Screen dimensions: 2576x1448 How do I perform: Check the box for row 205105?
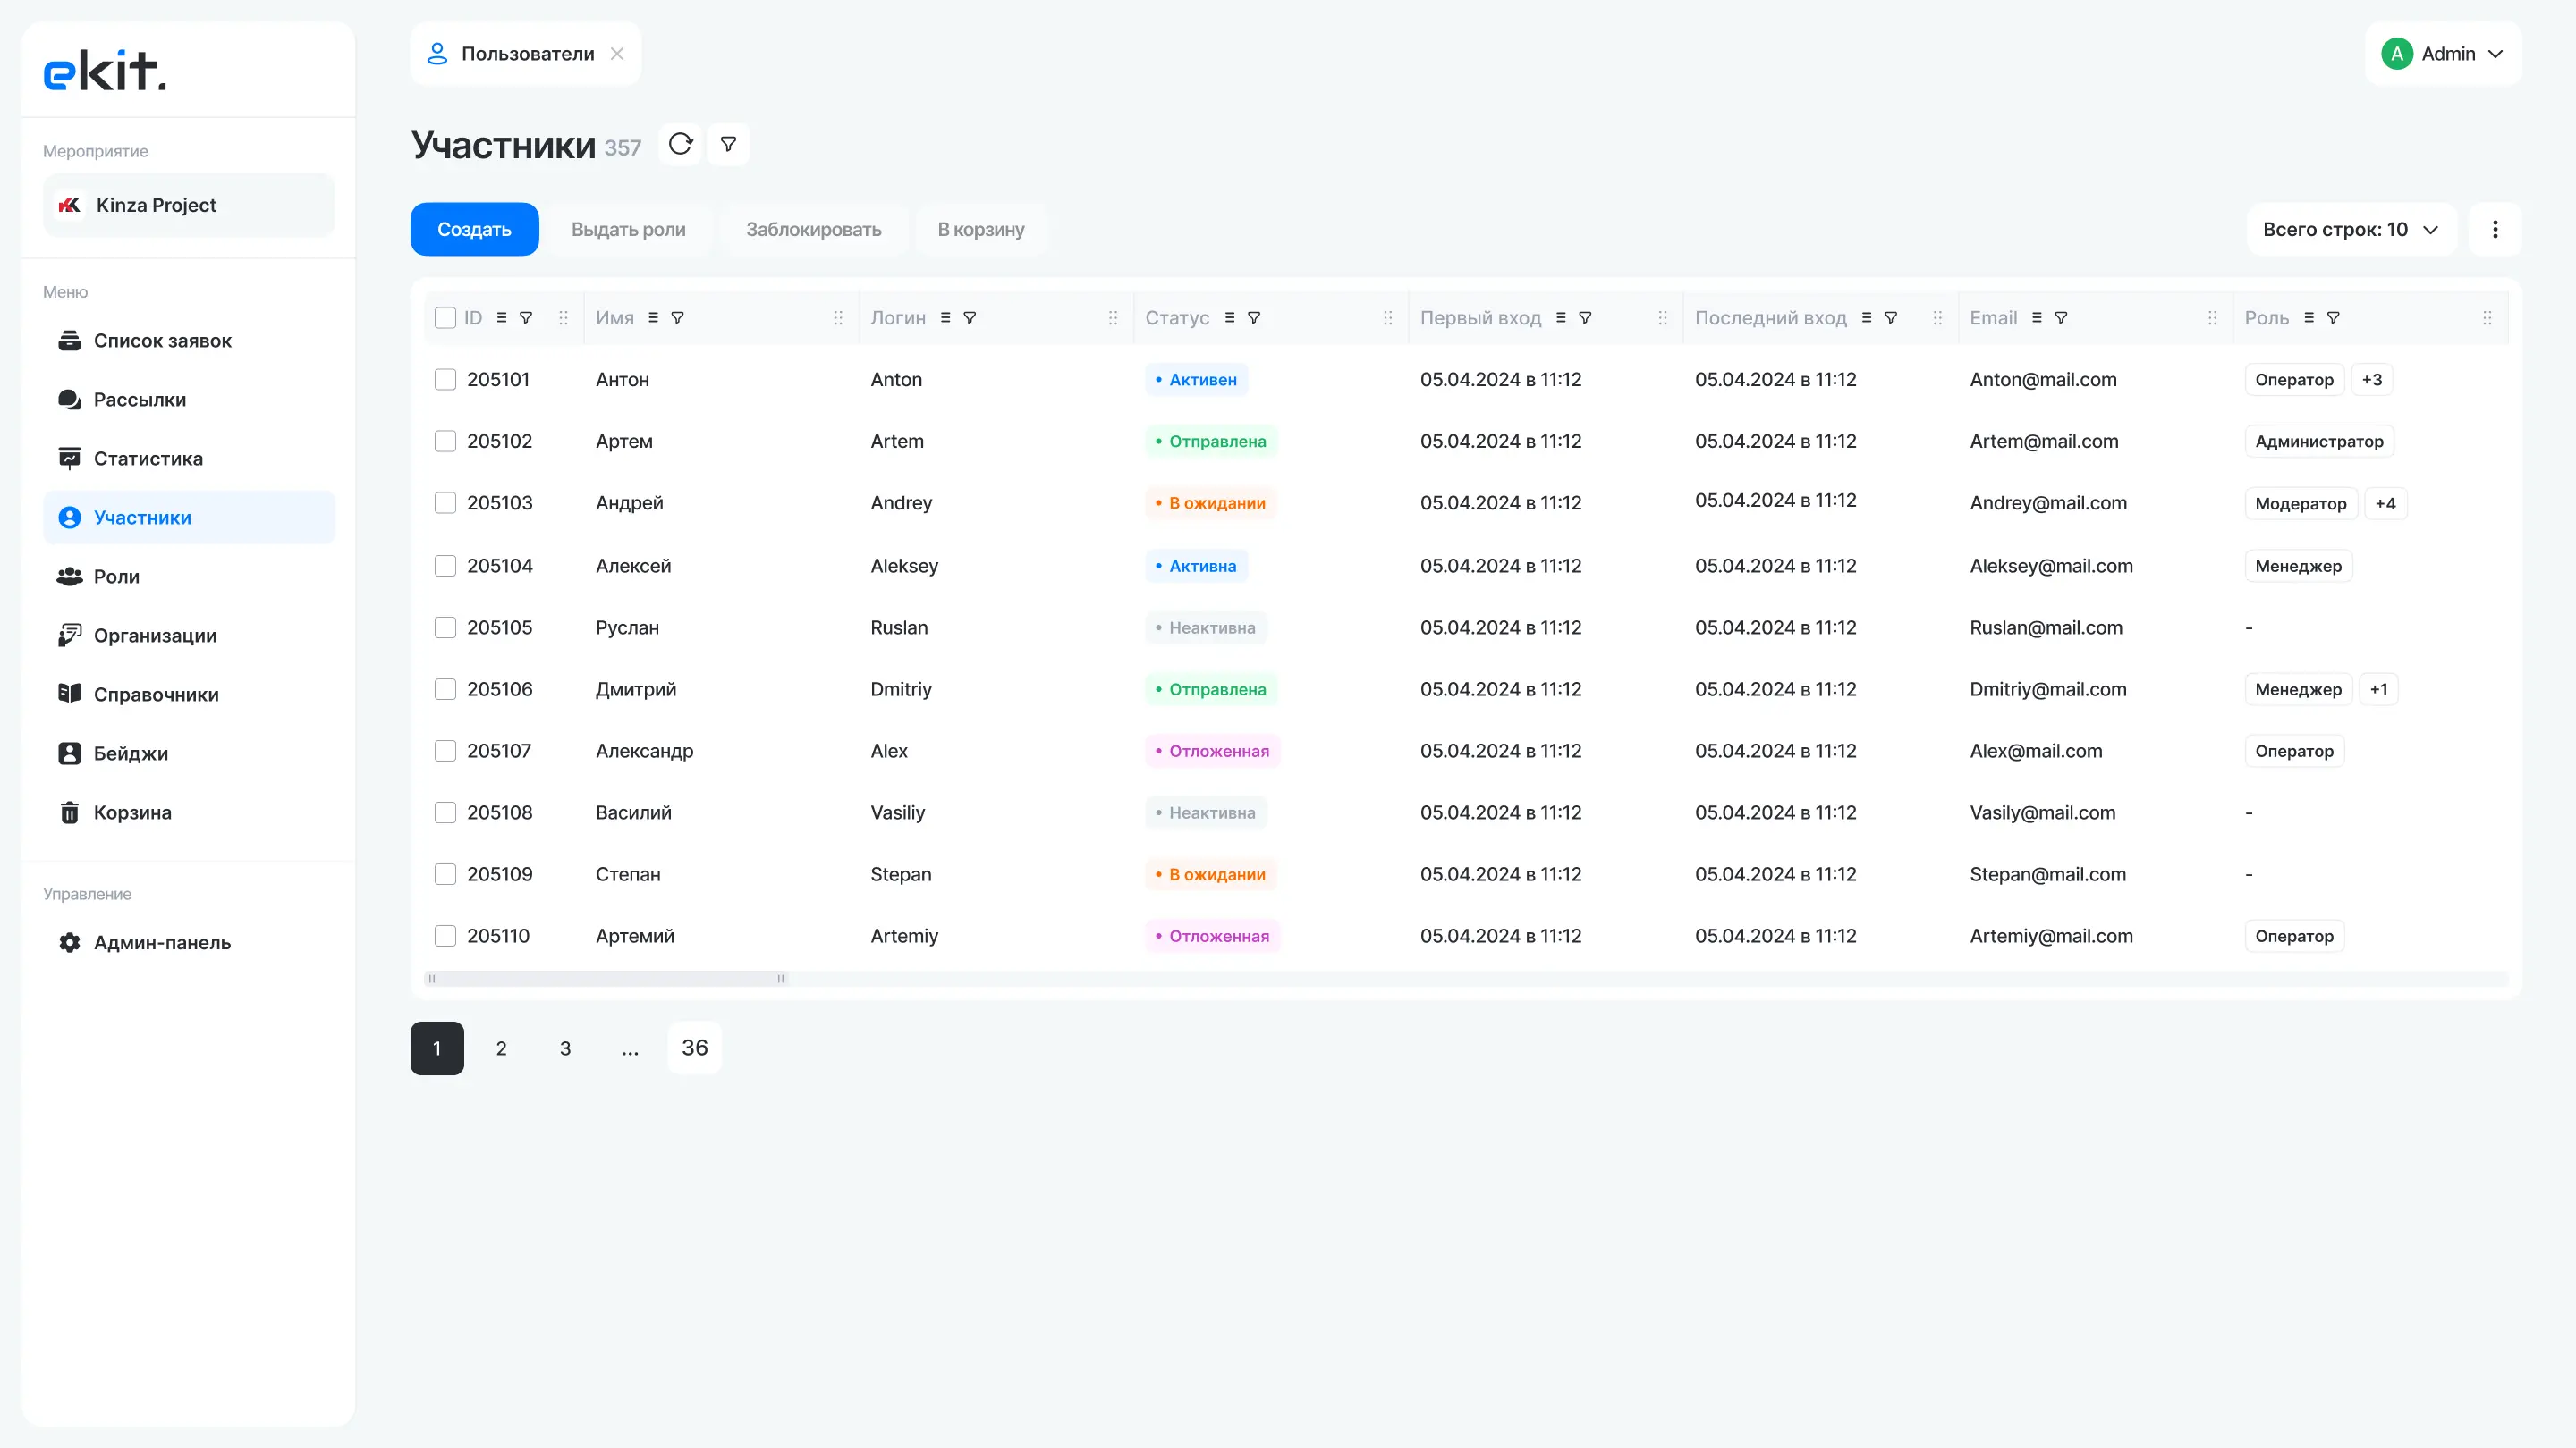pos(445,627)
